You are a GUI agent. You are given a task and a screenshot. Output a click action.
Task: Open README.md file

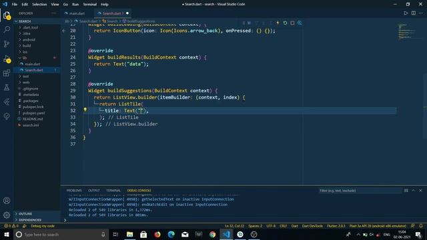[x=37, y=119]
